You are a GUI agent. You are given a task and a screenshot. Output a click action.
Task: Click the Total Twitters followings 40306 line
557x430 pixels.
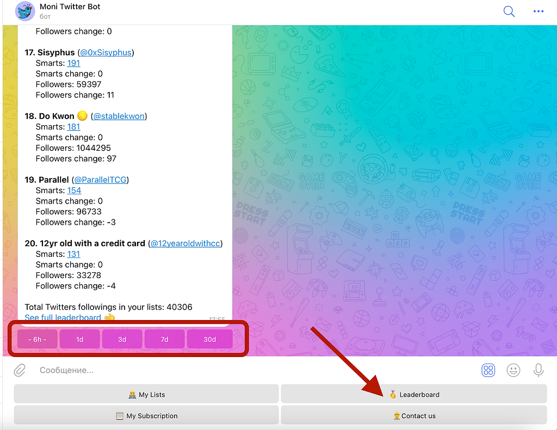coord(108,307)
